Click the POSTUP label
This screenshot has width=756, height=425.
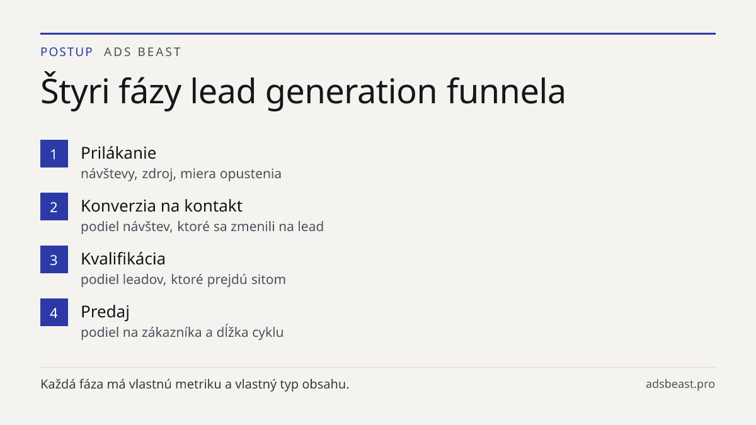coord(67,52)
